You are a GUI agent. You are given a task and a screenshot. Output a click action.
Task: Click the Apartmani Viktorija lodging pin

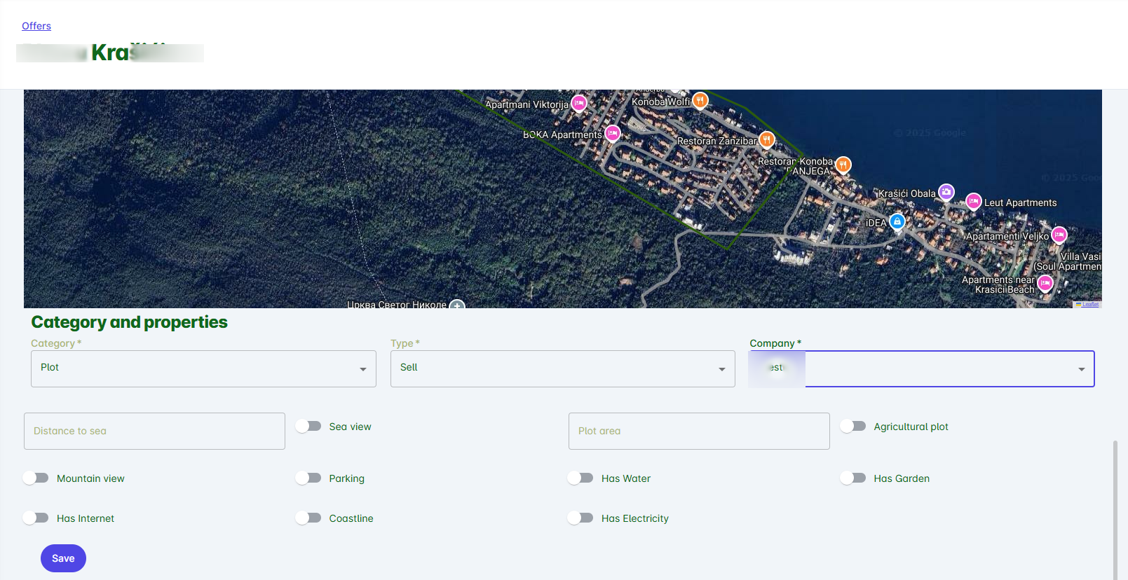(x=579, y=103)
